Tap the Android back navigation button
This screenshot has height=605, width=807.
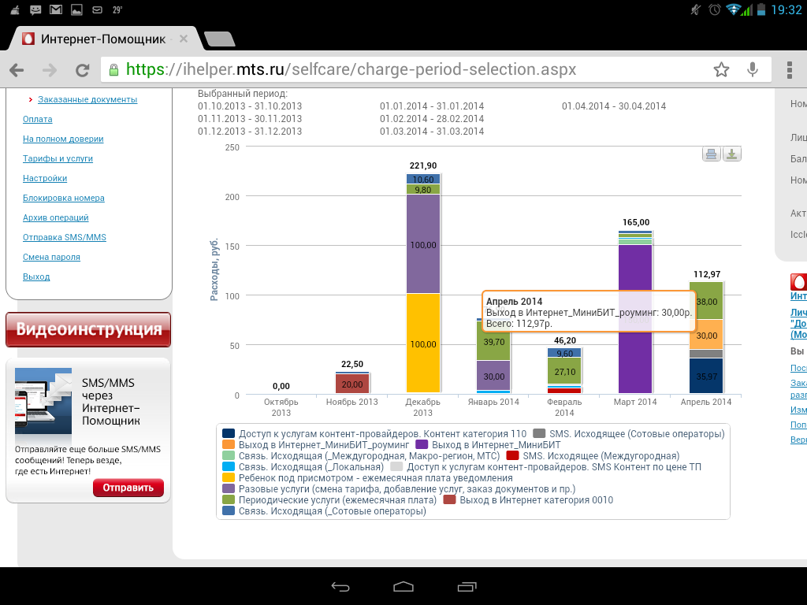coord(340,586)
